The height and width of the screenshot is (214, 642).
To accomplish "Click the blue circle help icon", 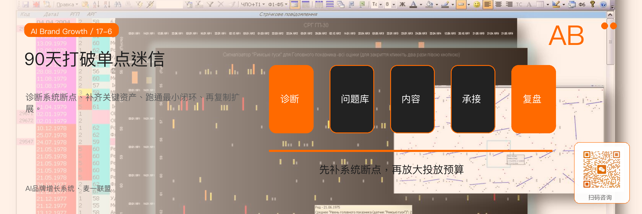I will (x=604, y=4).
